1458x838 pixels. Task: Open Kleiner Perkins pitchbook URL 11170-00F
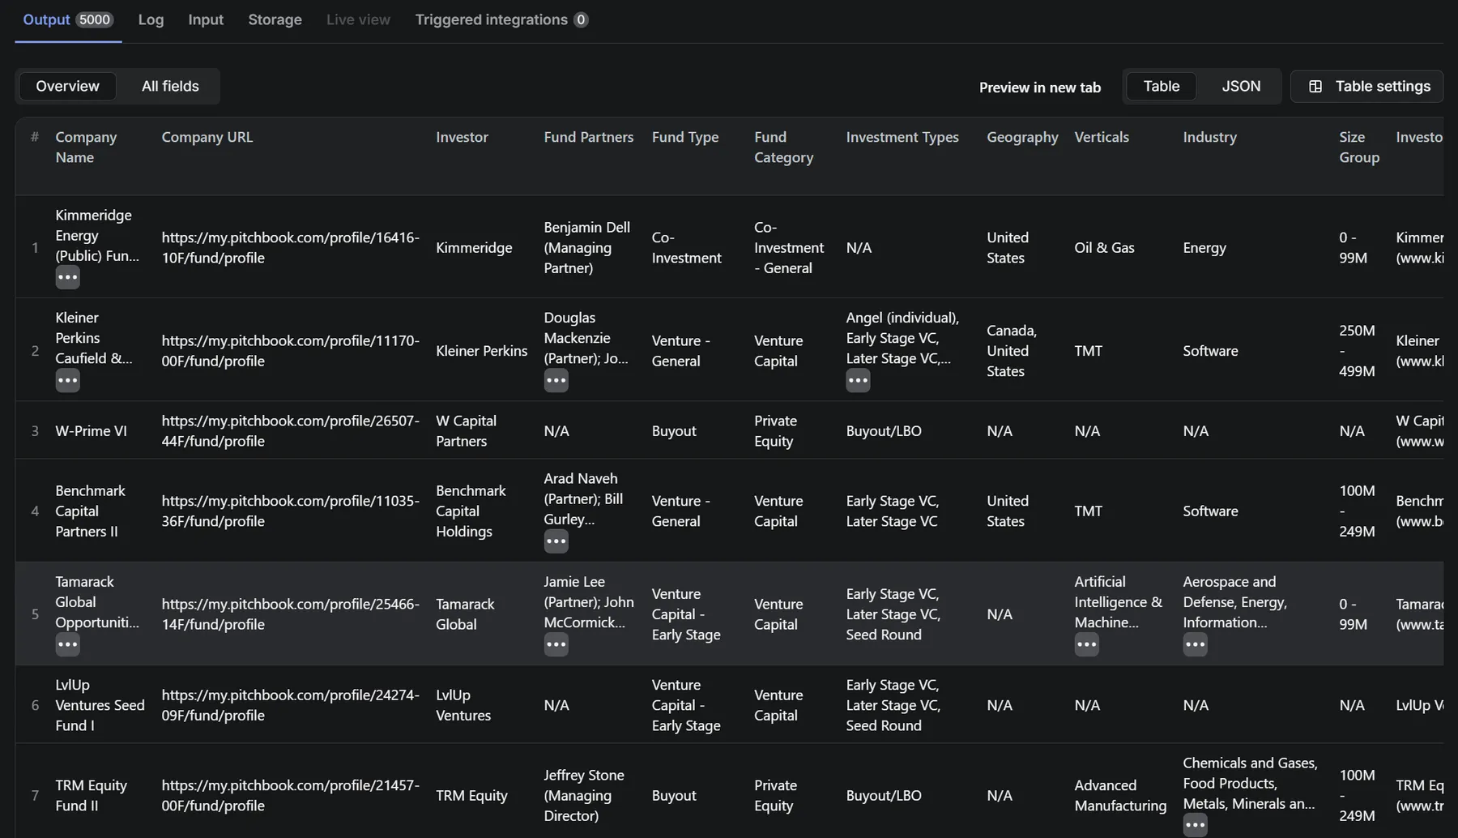click(290, 350)
